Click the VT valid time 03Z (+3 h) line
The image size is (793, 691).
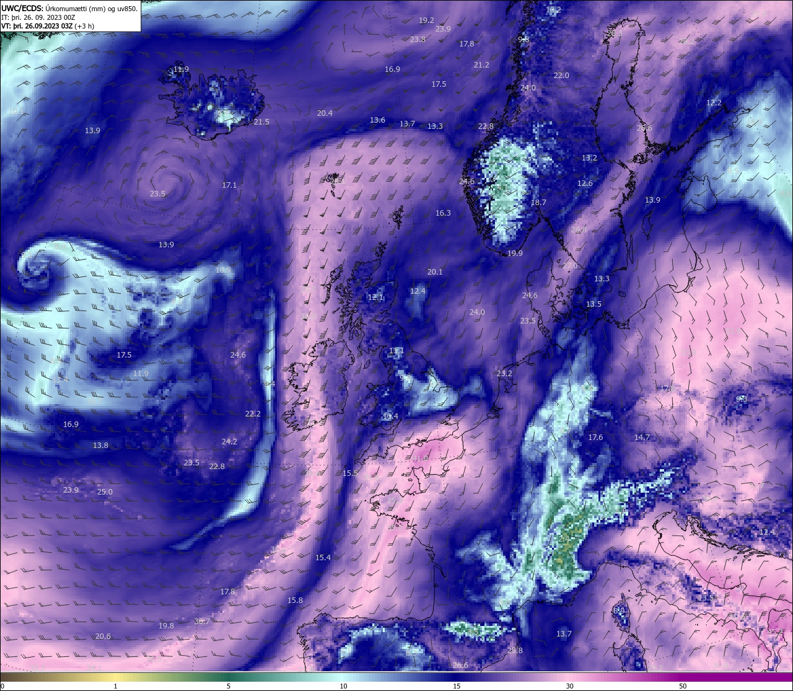click(x=48, y=26)
